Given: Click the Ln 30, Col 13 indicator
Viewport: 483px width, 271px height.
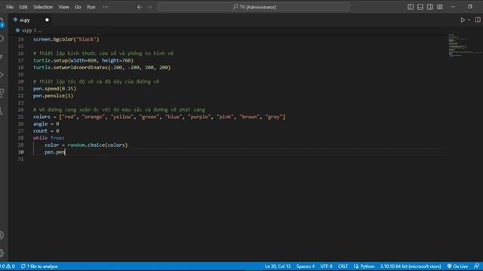Looking at the screenshot, I should (278, 266).
